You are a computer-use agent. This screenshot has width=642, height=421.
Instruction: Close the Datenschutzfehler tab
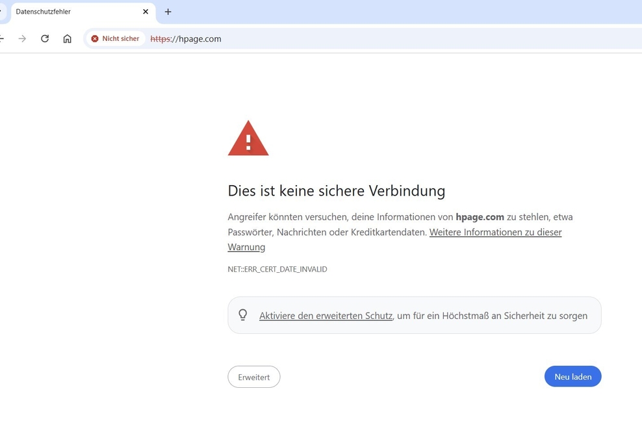146,12
